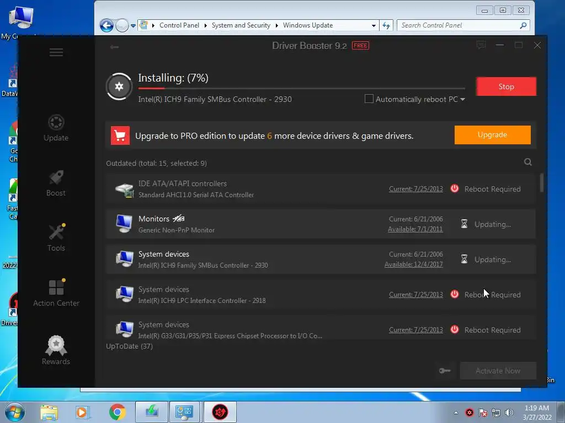565x423 pixels.
Task: Open Windows Explorer from taskbar
Action: coord(49,412)
